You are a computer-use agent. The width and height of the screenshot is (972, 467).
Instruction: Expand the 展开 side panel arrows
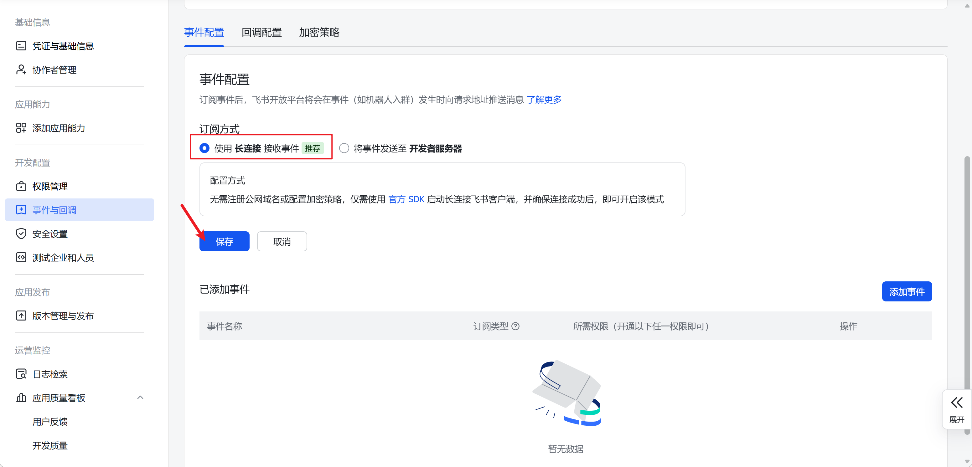point(957,403)
